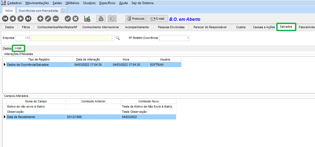Click the printer toolbar button
The width and height of the screenshot is (315, 147).
(101, 19)
